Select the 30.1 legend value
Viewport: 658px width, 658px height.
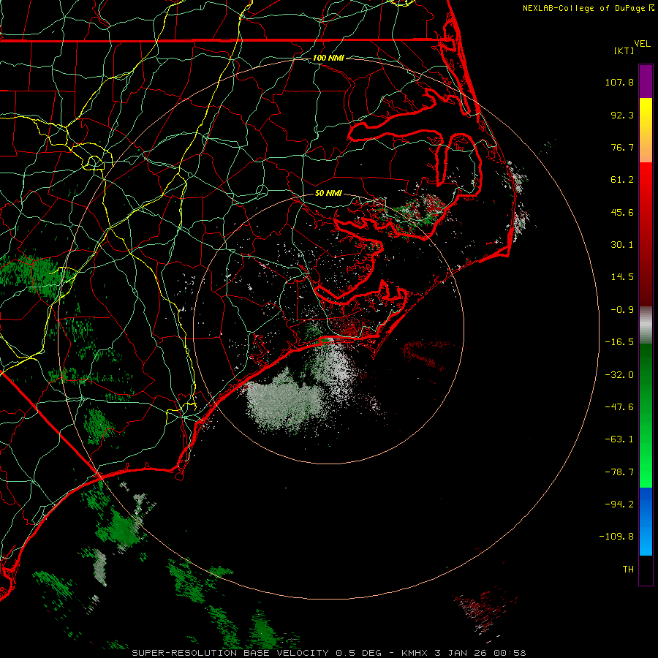[x=622, y=245]
